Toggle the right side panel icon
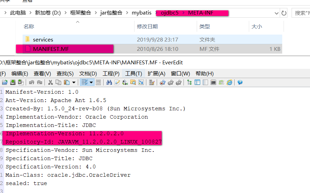Image resolution: width=310 pixels, height=193 pixels. click(205, 82)
